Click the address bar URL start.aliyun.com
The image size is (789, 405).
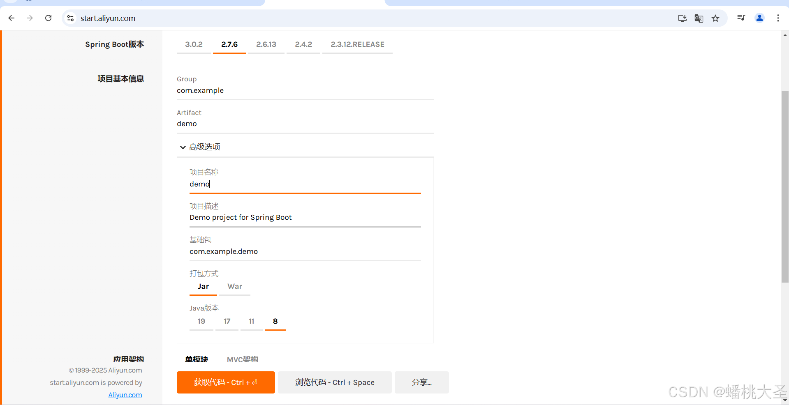pos(108,18)
